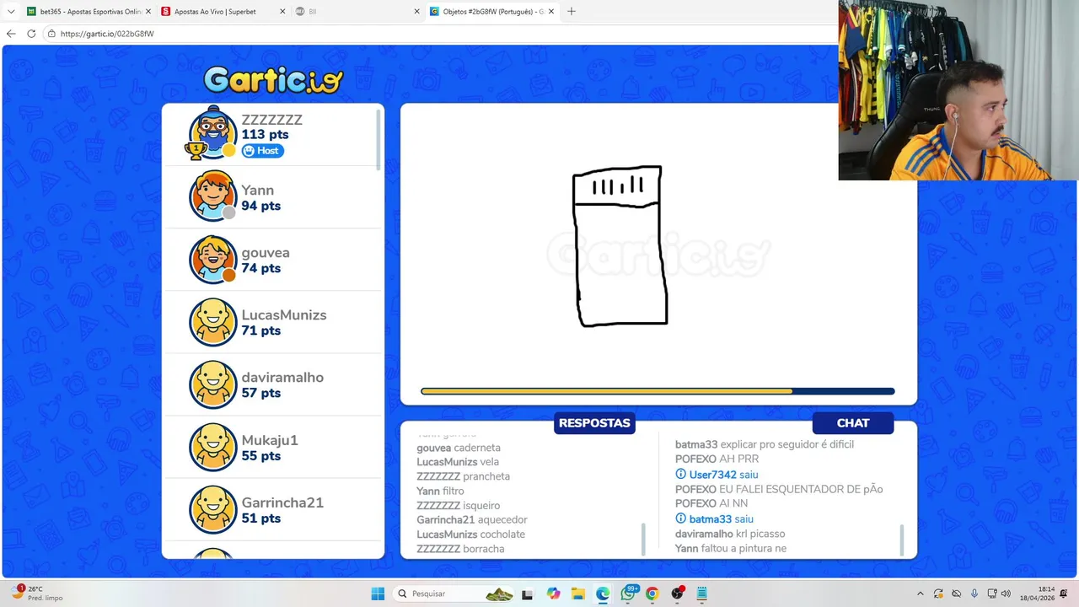Click chat message 'Yann faltou a pintura ne'

(x=731, y=549)
